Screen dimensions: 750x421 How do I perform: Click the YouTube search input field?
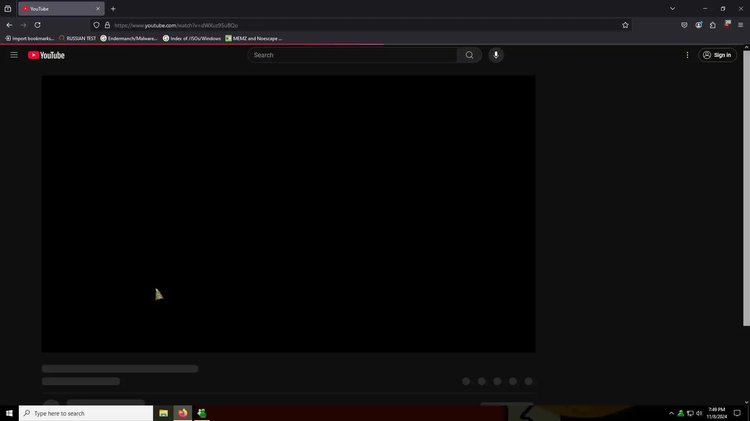[352, 55]
